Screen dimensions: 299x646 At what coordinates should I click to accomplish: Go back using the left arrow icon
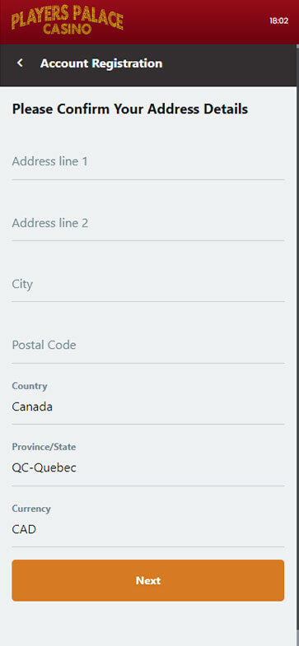coord(20,63)
